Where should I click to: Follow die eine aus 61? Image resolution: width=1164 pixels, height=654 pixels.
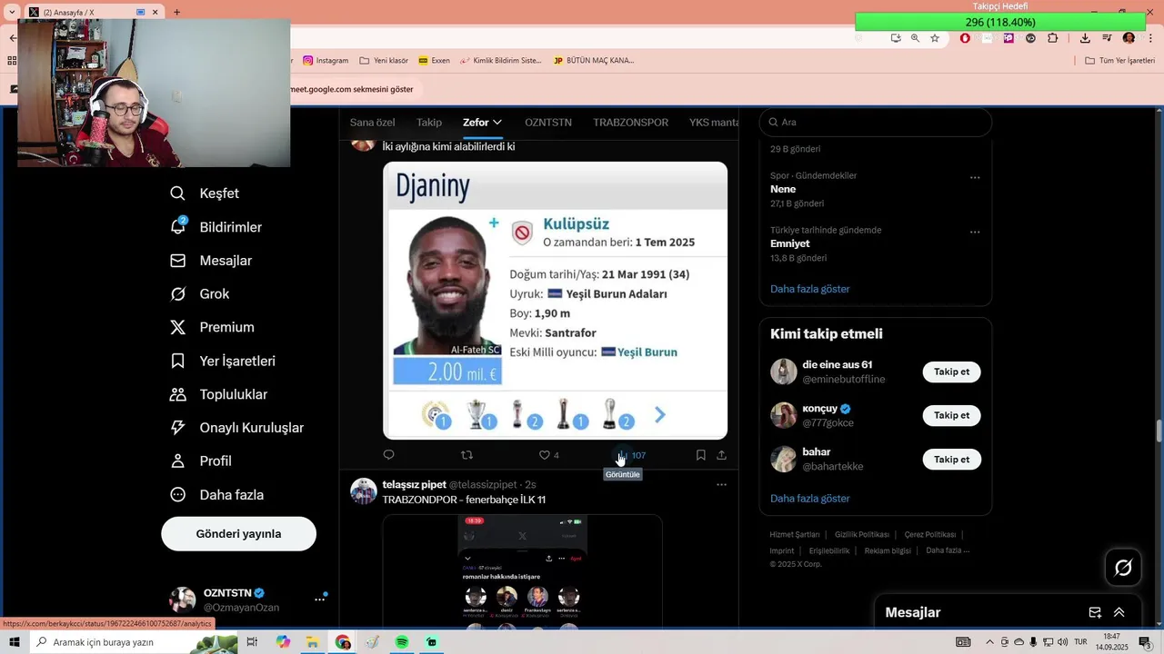pos(951,372)
